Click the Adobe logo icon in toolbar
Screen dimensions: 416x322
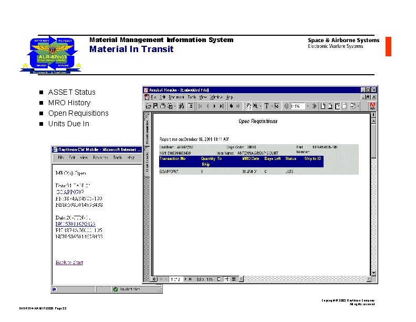click(x=372, y=106)
